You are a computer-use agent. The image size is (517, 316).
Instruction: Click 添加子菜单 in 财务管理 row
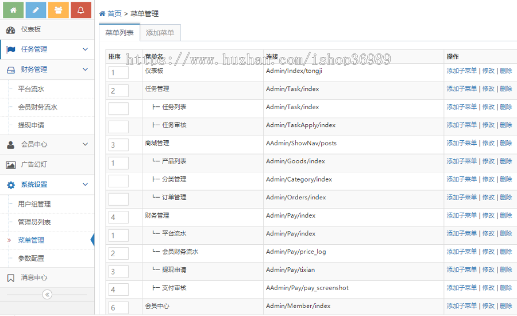point(462,215)
